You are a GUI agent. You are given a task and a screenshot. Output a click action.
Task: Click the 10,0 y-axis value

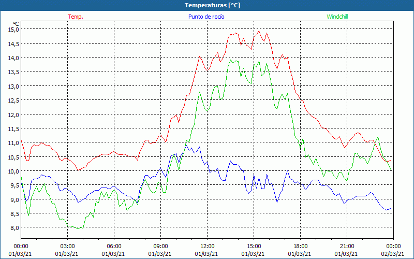click(x=14, y=171)
